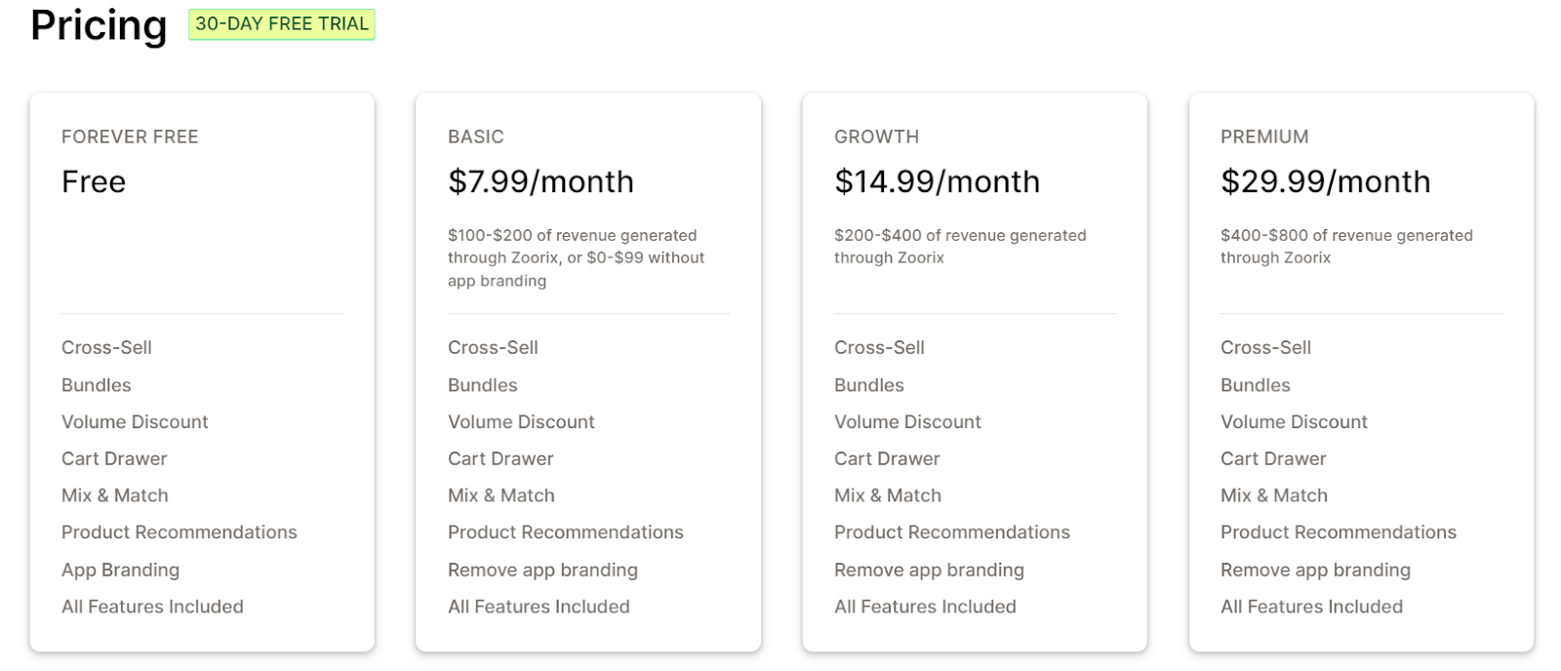Click the BASIC plan label
Image resolution: width=1561 pixels, height=671 pixels.
(x=476, y=137)
